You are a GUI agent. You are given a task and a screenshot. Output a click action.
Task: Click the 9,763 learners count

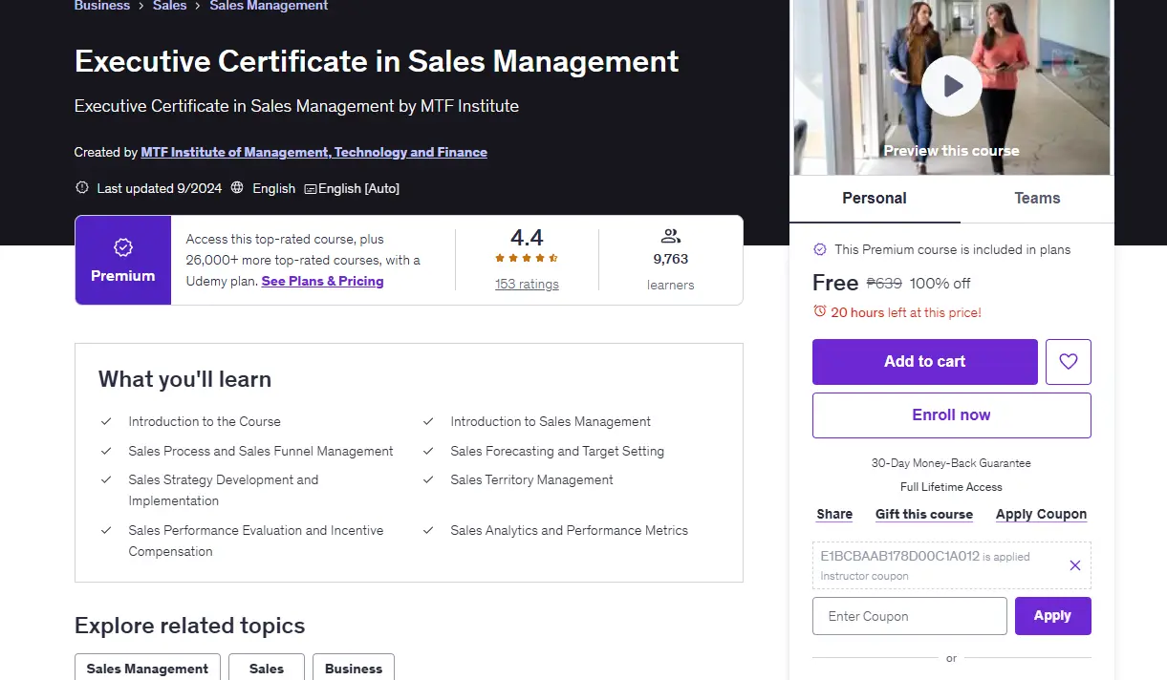(x=671, y=259)
